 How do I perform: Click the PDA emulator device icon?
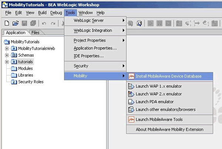tap(131, 102)
